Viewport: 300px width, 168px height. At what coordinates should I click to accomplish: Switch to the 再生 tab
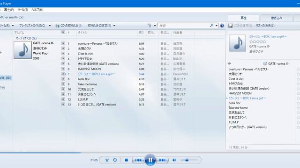[x=244, y=18]
